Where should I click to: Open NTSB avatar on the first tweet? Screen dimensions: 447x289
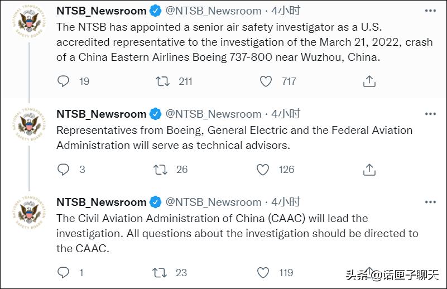(x=29, y=21)
